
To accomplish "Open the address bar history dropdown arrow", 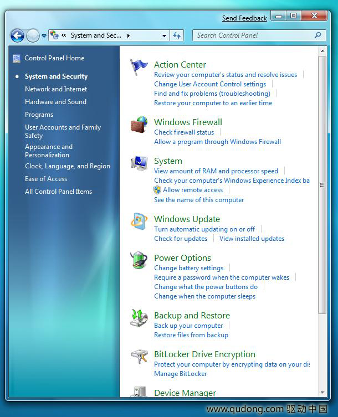I will tap(164, 35).
